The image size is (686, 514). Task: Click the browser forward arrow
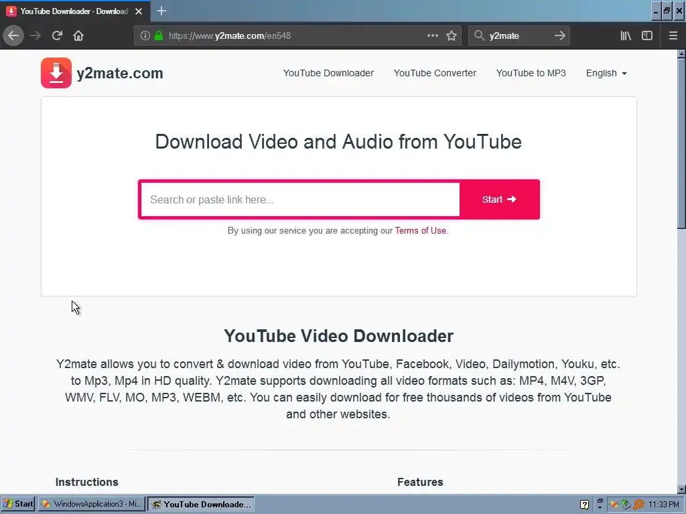[x=36, y=35]
